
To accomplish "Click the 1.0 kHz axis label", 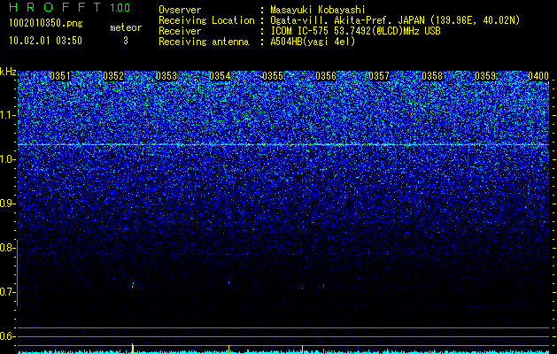I will tap(6, 159).
